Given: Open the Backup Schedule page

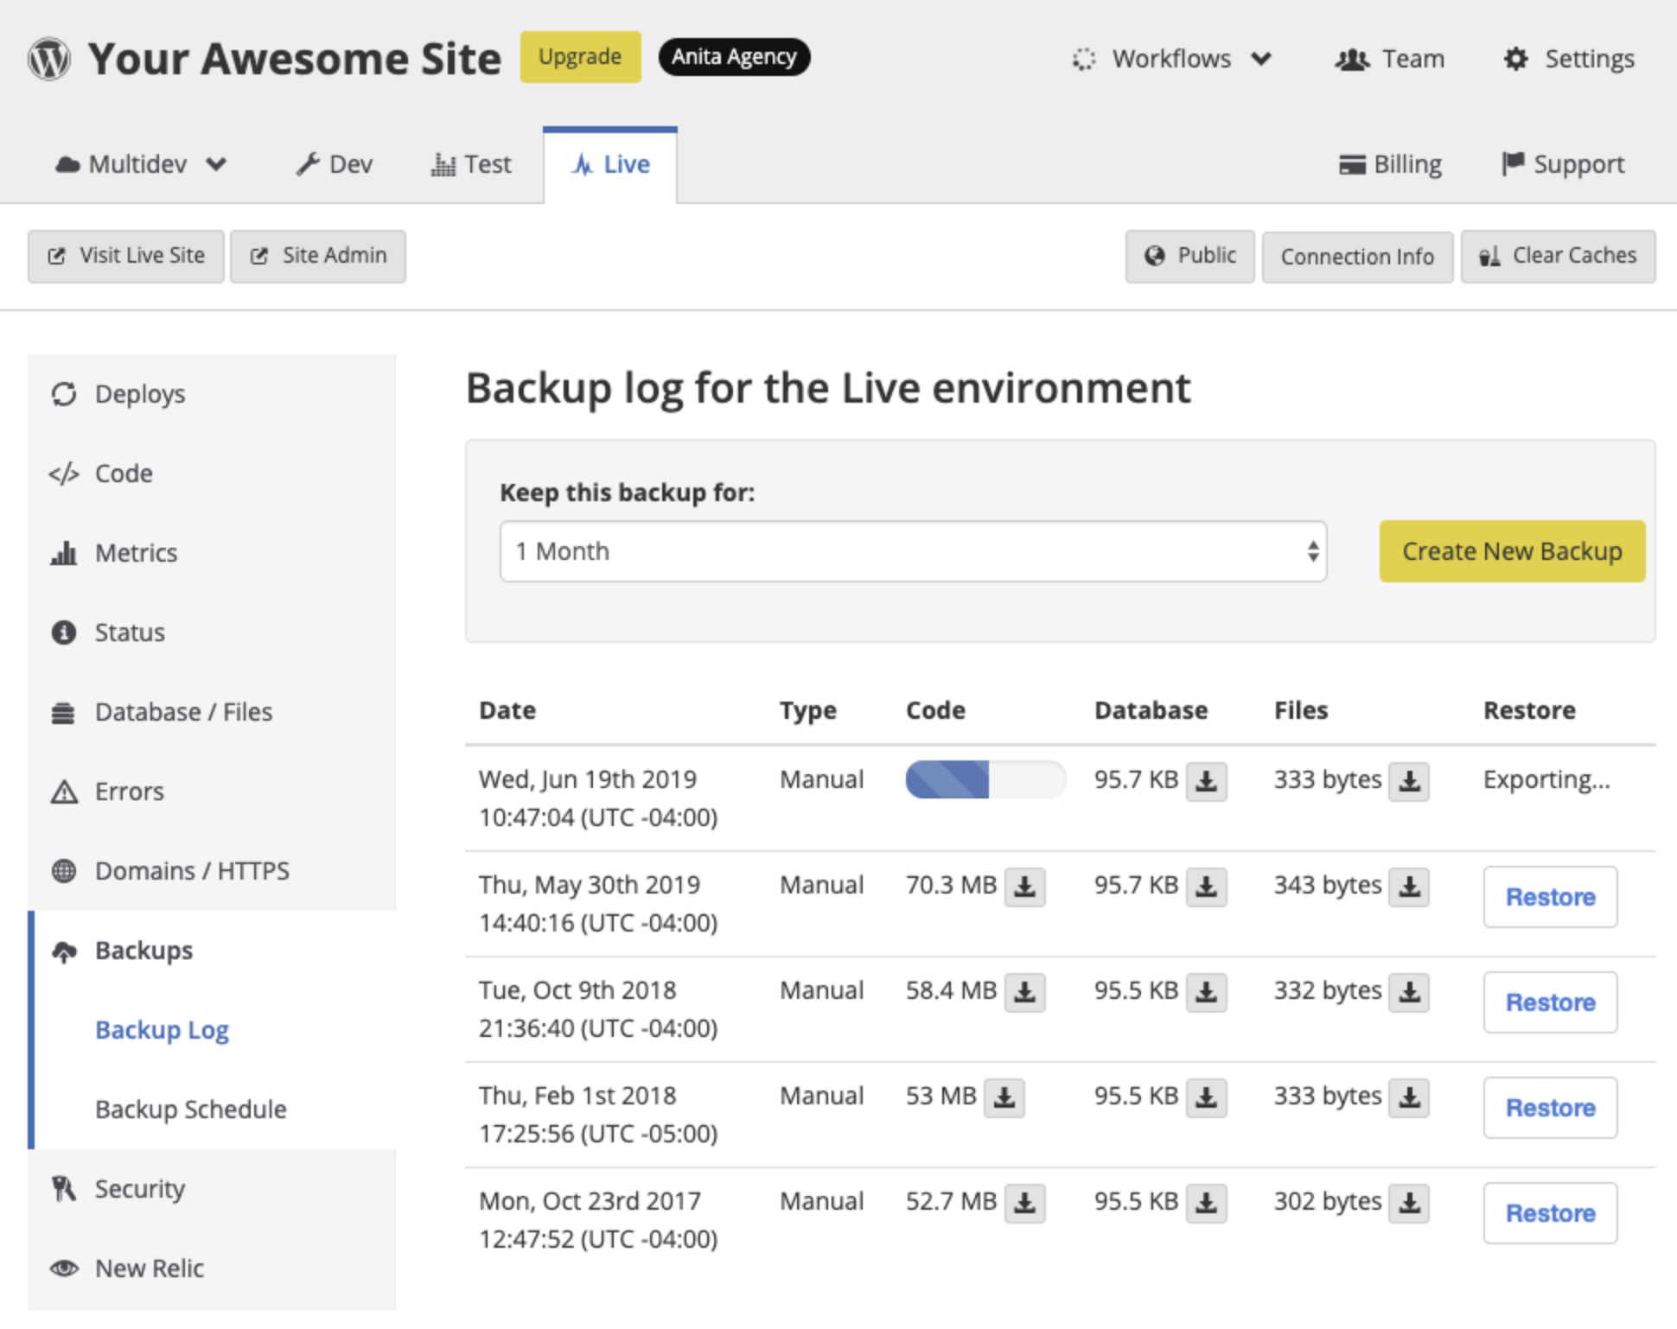Looking at the screenshot, I should coord(191,1109).
